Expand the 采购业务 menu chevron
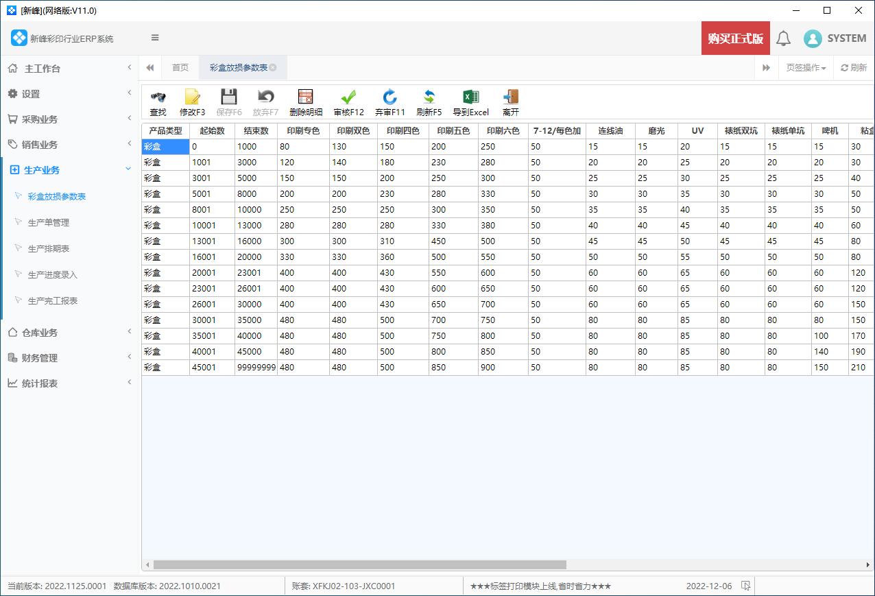 tap(129, 118)
